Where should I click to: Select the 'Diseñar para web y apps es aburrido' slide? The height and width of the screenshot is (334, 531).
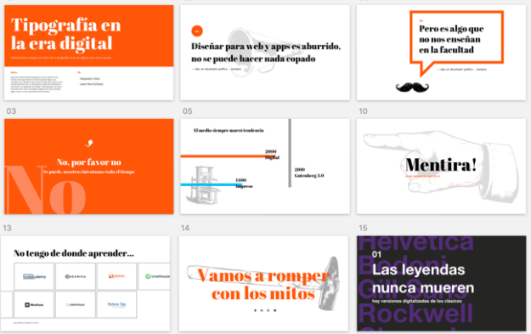tap(265, 53)
